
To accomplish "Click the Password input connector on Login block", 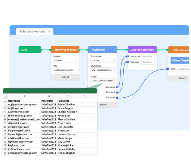I will (x=128, y=62).
